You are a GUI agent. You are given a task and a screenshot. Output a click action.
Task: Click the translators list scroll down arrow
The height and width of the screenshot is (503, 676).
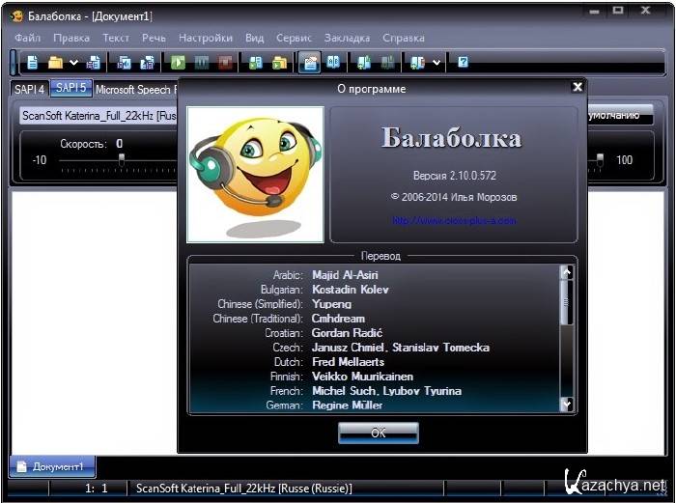pyautogui.click(x=567, y=405)
